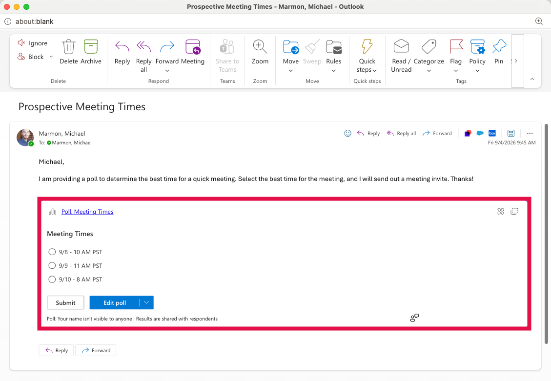Add an emoji reaction to the message
Viewport: 551px width, 381px height.
tap(347, 134)
